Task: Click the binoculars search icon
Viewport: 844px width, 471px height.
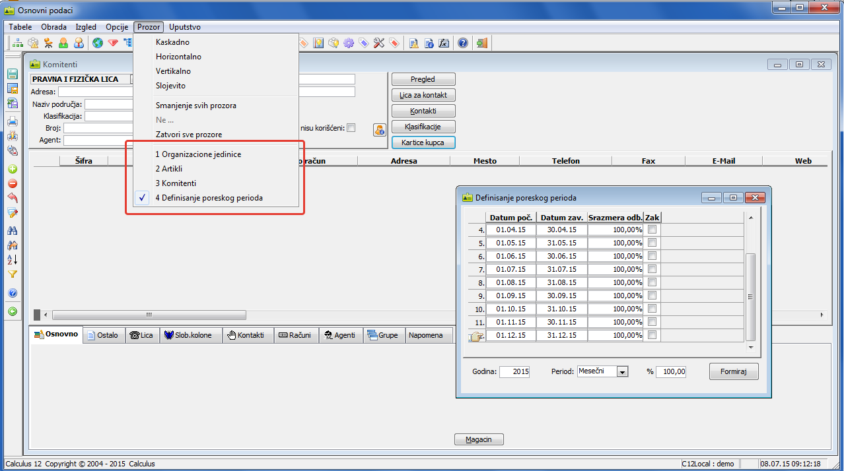Action: coord(12,230)
